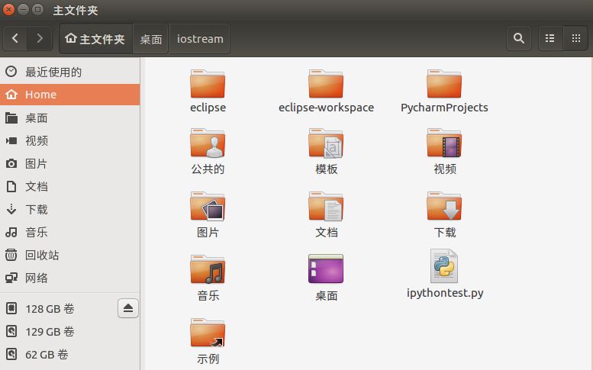Select the PycharmProjects folder icon

coord(444,83)
